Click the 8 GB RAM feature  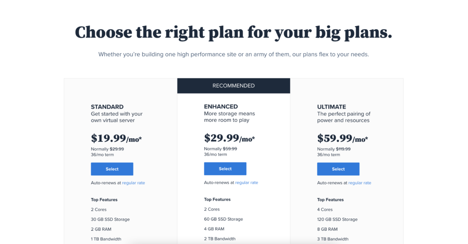click(x=327, y=229)
